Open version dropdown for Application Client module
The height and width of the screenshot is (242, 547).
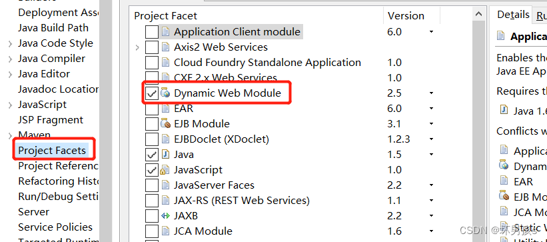pyautogui.click(x=431, y=32)
